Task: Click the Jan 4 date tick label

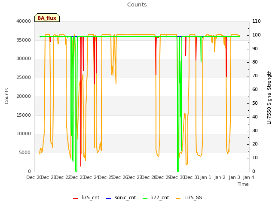Action: point(248,177)
